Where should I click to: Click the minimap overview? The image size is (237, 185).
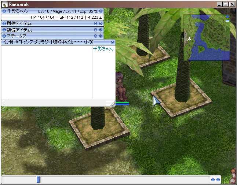(x=207, y=37)
